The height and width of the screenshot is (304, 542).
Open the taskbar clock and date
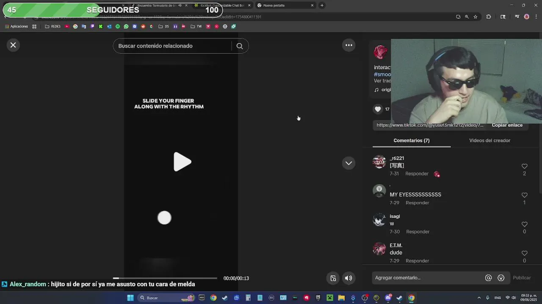point(529,298)
